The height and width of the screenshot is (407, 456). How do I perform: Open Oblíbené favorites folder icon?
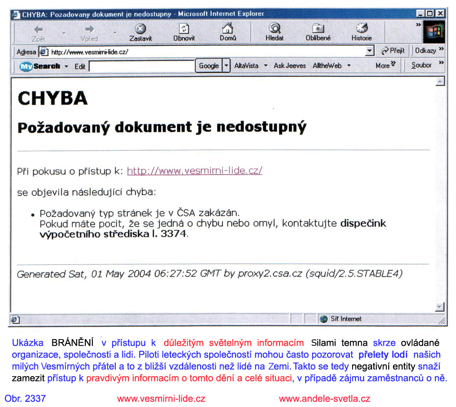(x=318, y=29)
